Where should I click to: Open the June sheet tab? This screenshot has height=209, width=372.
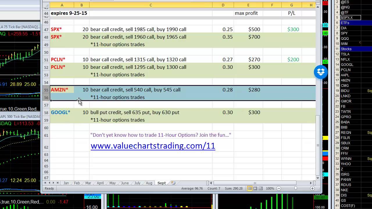(x=125, y=183)
